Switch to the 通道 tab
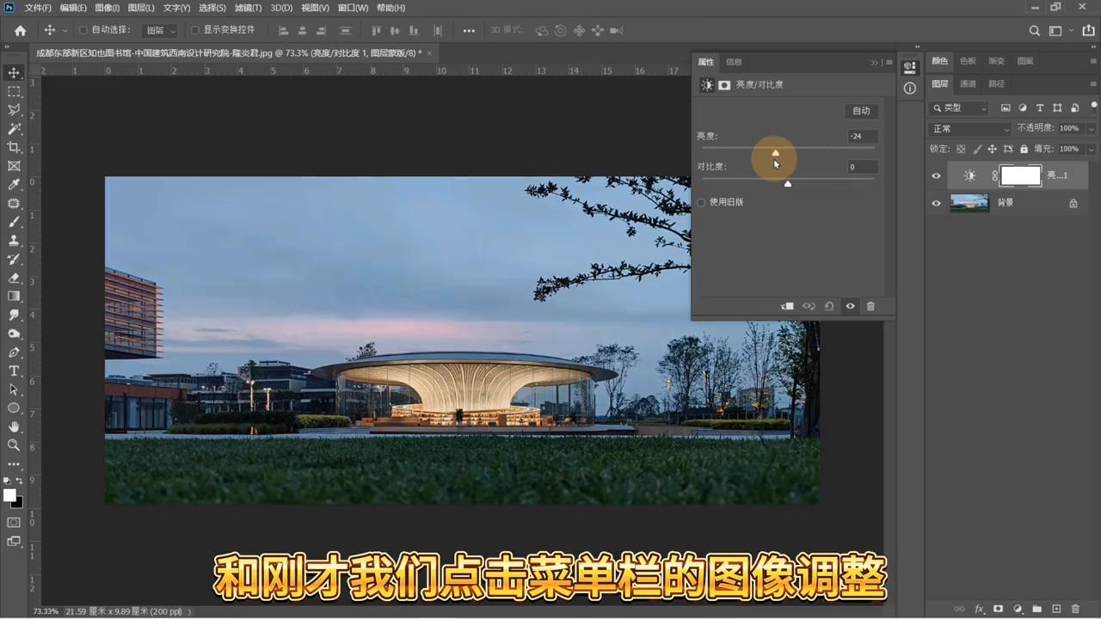1101x619 pixels. point(967,83)
